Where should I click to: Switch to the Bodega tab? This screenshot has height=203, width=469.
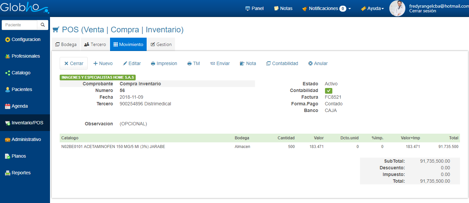(66, 44)
